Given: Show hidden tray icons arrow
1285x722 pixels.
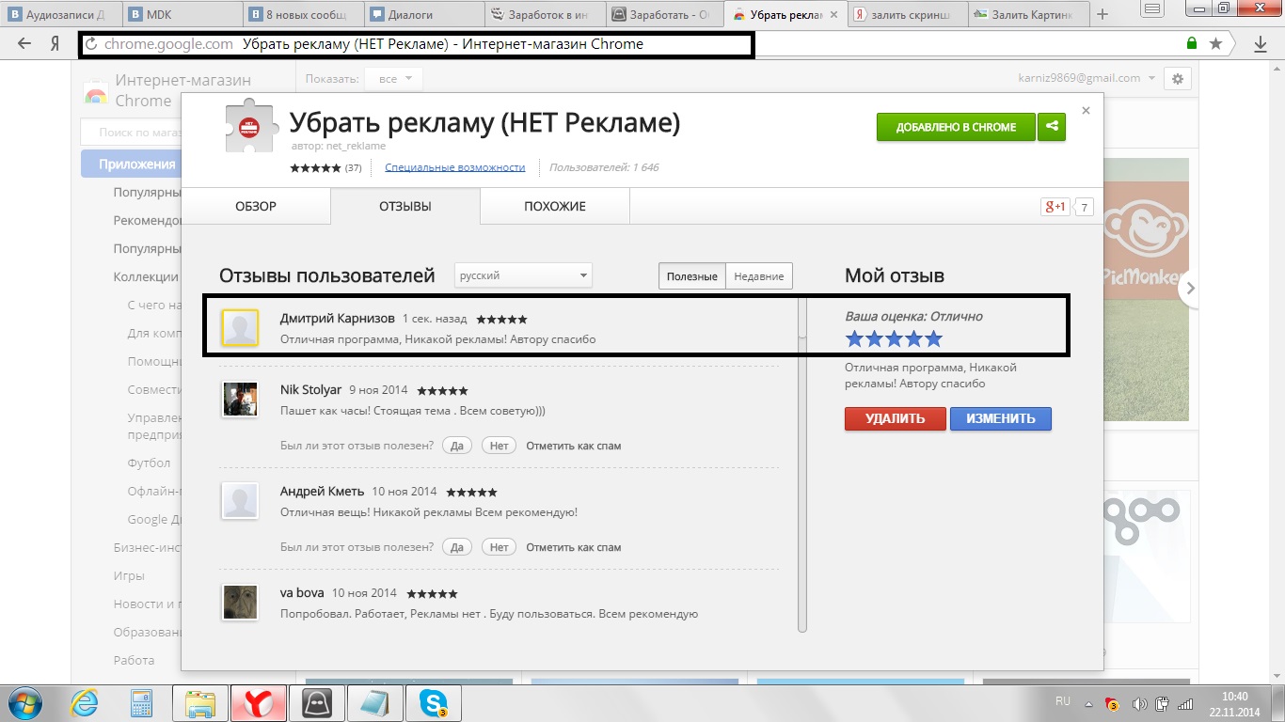Looking at the screenshot, I should (x=1088, y=703).
